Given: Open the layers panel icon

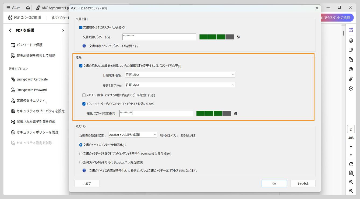Looking at the screenshot, I should [x=351, y=88].
